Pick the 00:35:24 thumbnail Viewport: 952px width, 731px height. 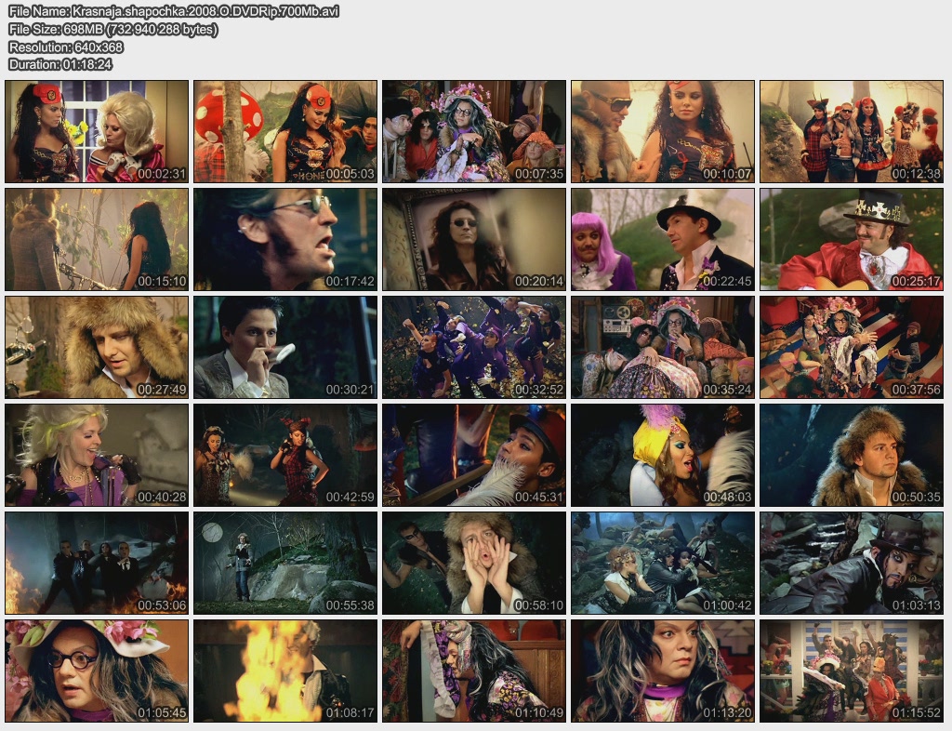[663, 347]
